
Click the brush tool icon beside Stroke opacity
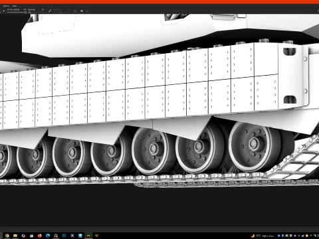(x=4, y=11)
